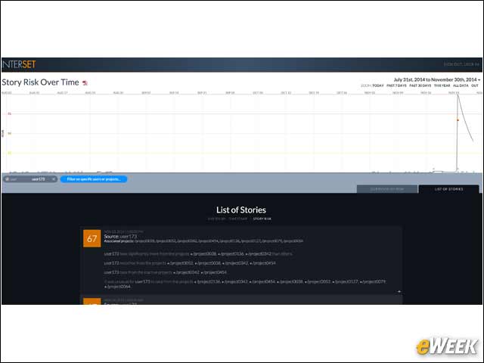
Task: Click 'Source: user173' in the 67 story
Action: (x=120, y=237)
